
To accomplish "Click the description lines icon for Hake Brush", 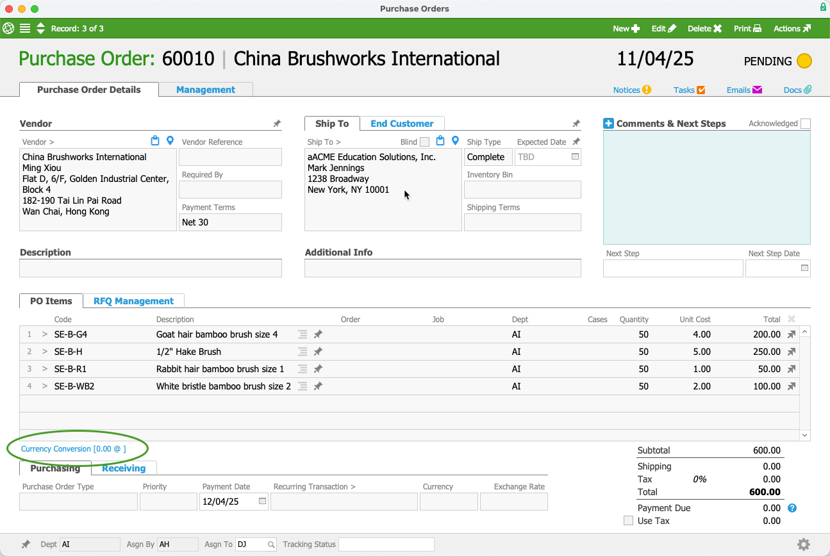I will pyautogui.click(x=303, y=352).
